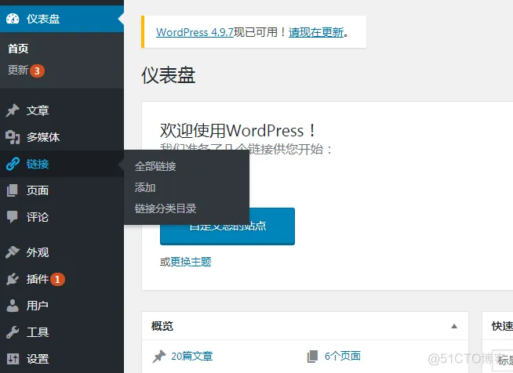Click the Links chain icon
The width and height of the screenshot is (513, 373).
[x=13, y=164]
